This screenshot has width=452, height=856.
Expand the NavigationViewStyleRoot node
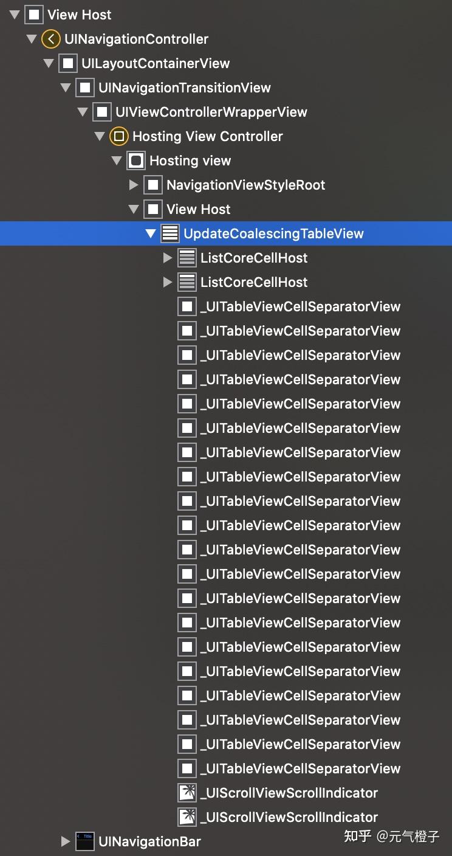(x=134, y=185)
